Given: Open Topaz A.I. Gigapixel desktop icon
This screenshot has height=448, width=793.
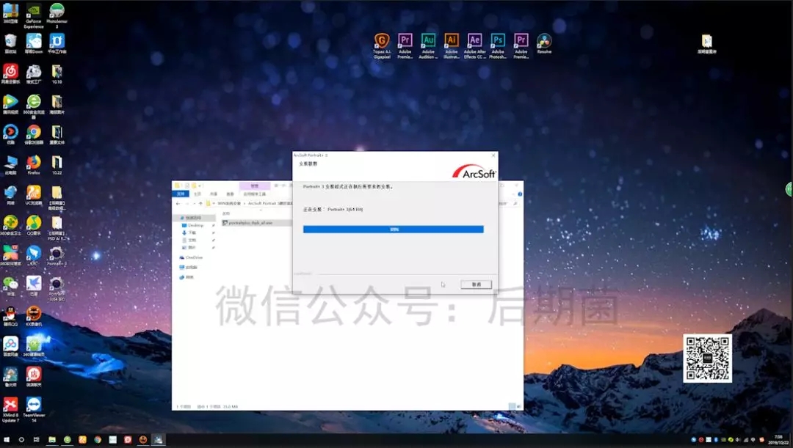Looking at the screenshot, I should click(381, 41).
